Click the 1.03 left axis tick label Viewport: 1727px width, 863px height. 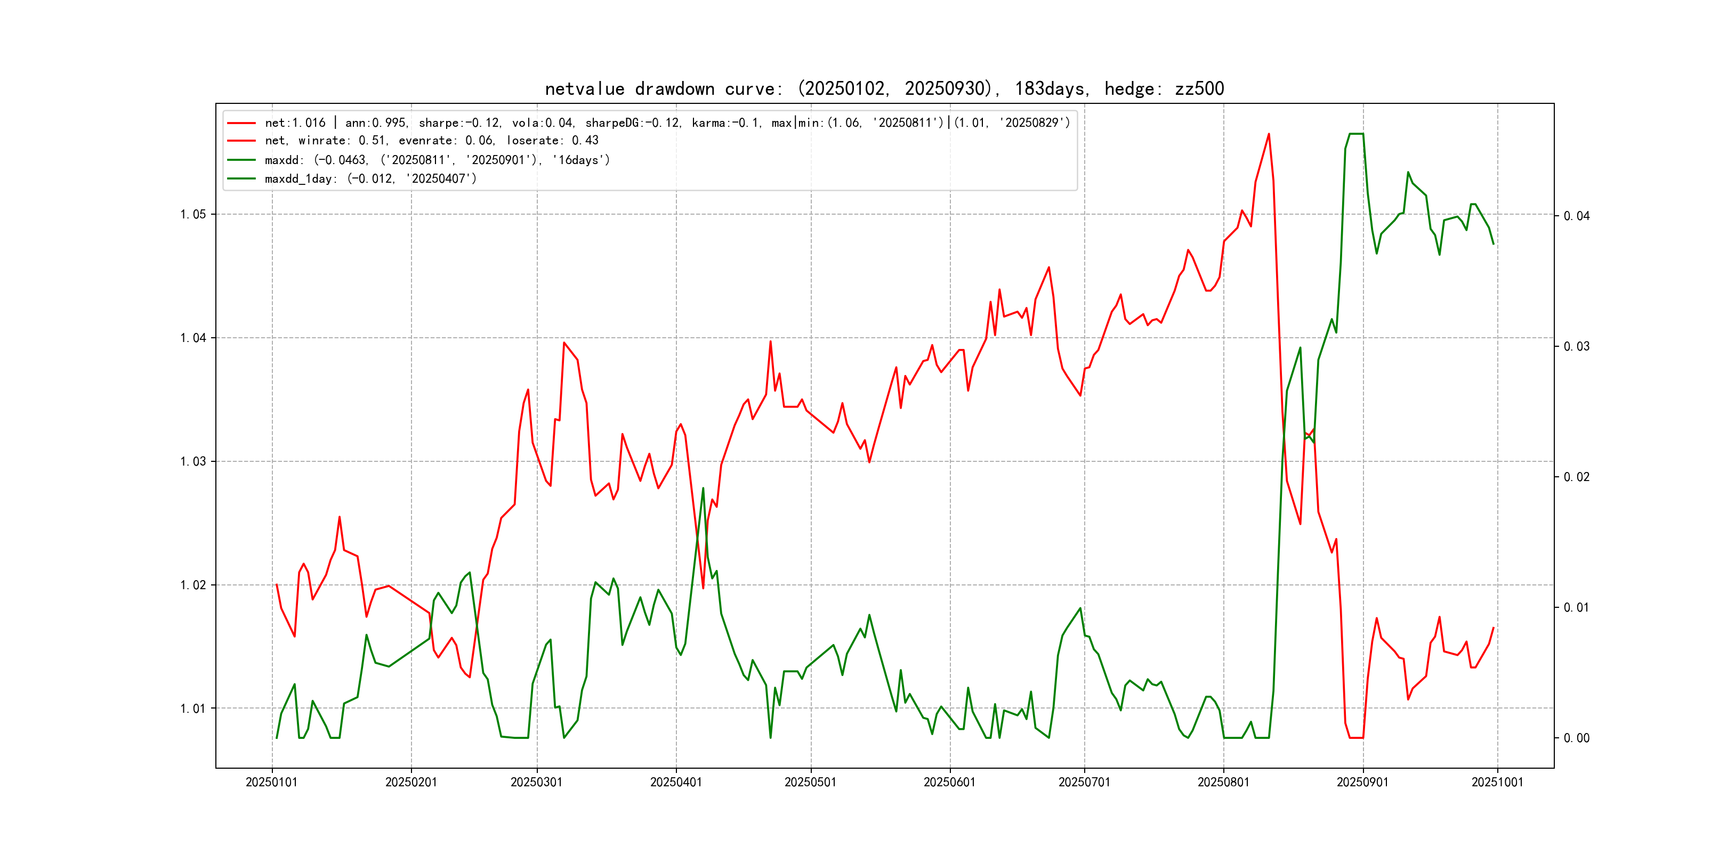click(x=193, y=462)
